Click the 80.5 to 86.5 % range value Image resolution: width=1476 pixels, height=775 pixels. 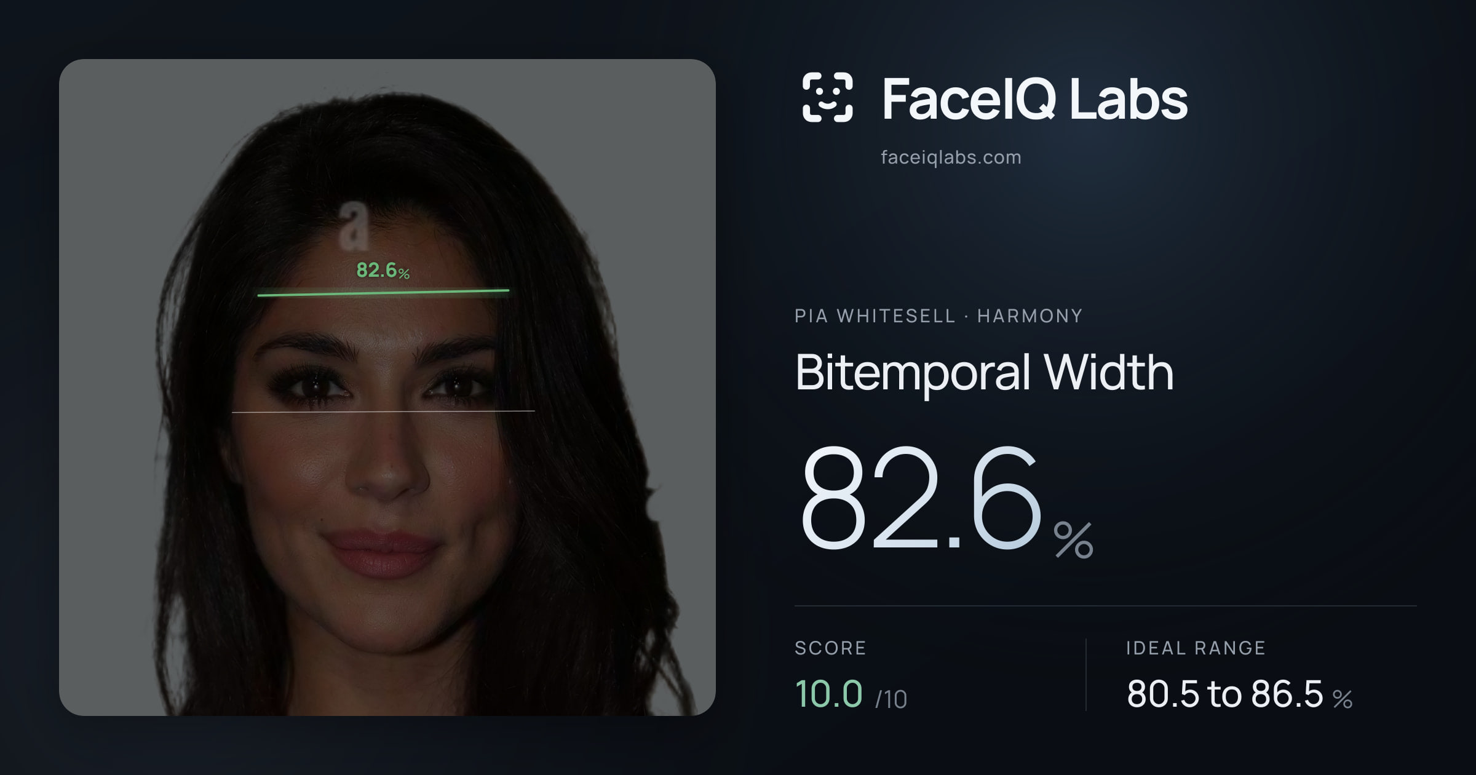click(1239, 694)
